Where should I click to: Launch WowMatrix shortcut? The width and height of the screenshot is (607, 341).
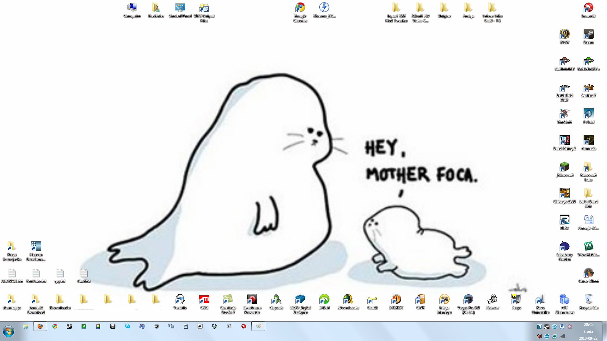point(589,249)
